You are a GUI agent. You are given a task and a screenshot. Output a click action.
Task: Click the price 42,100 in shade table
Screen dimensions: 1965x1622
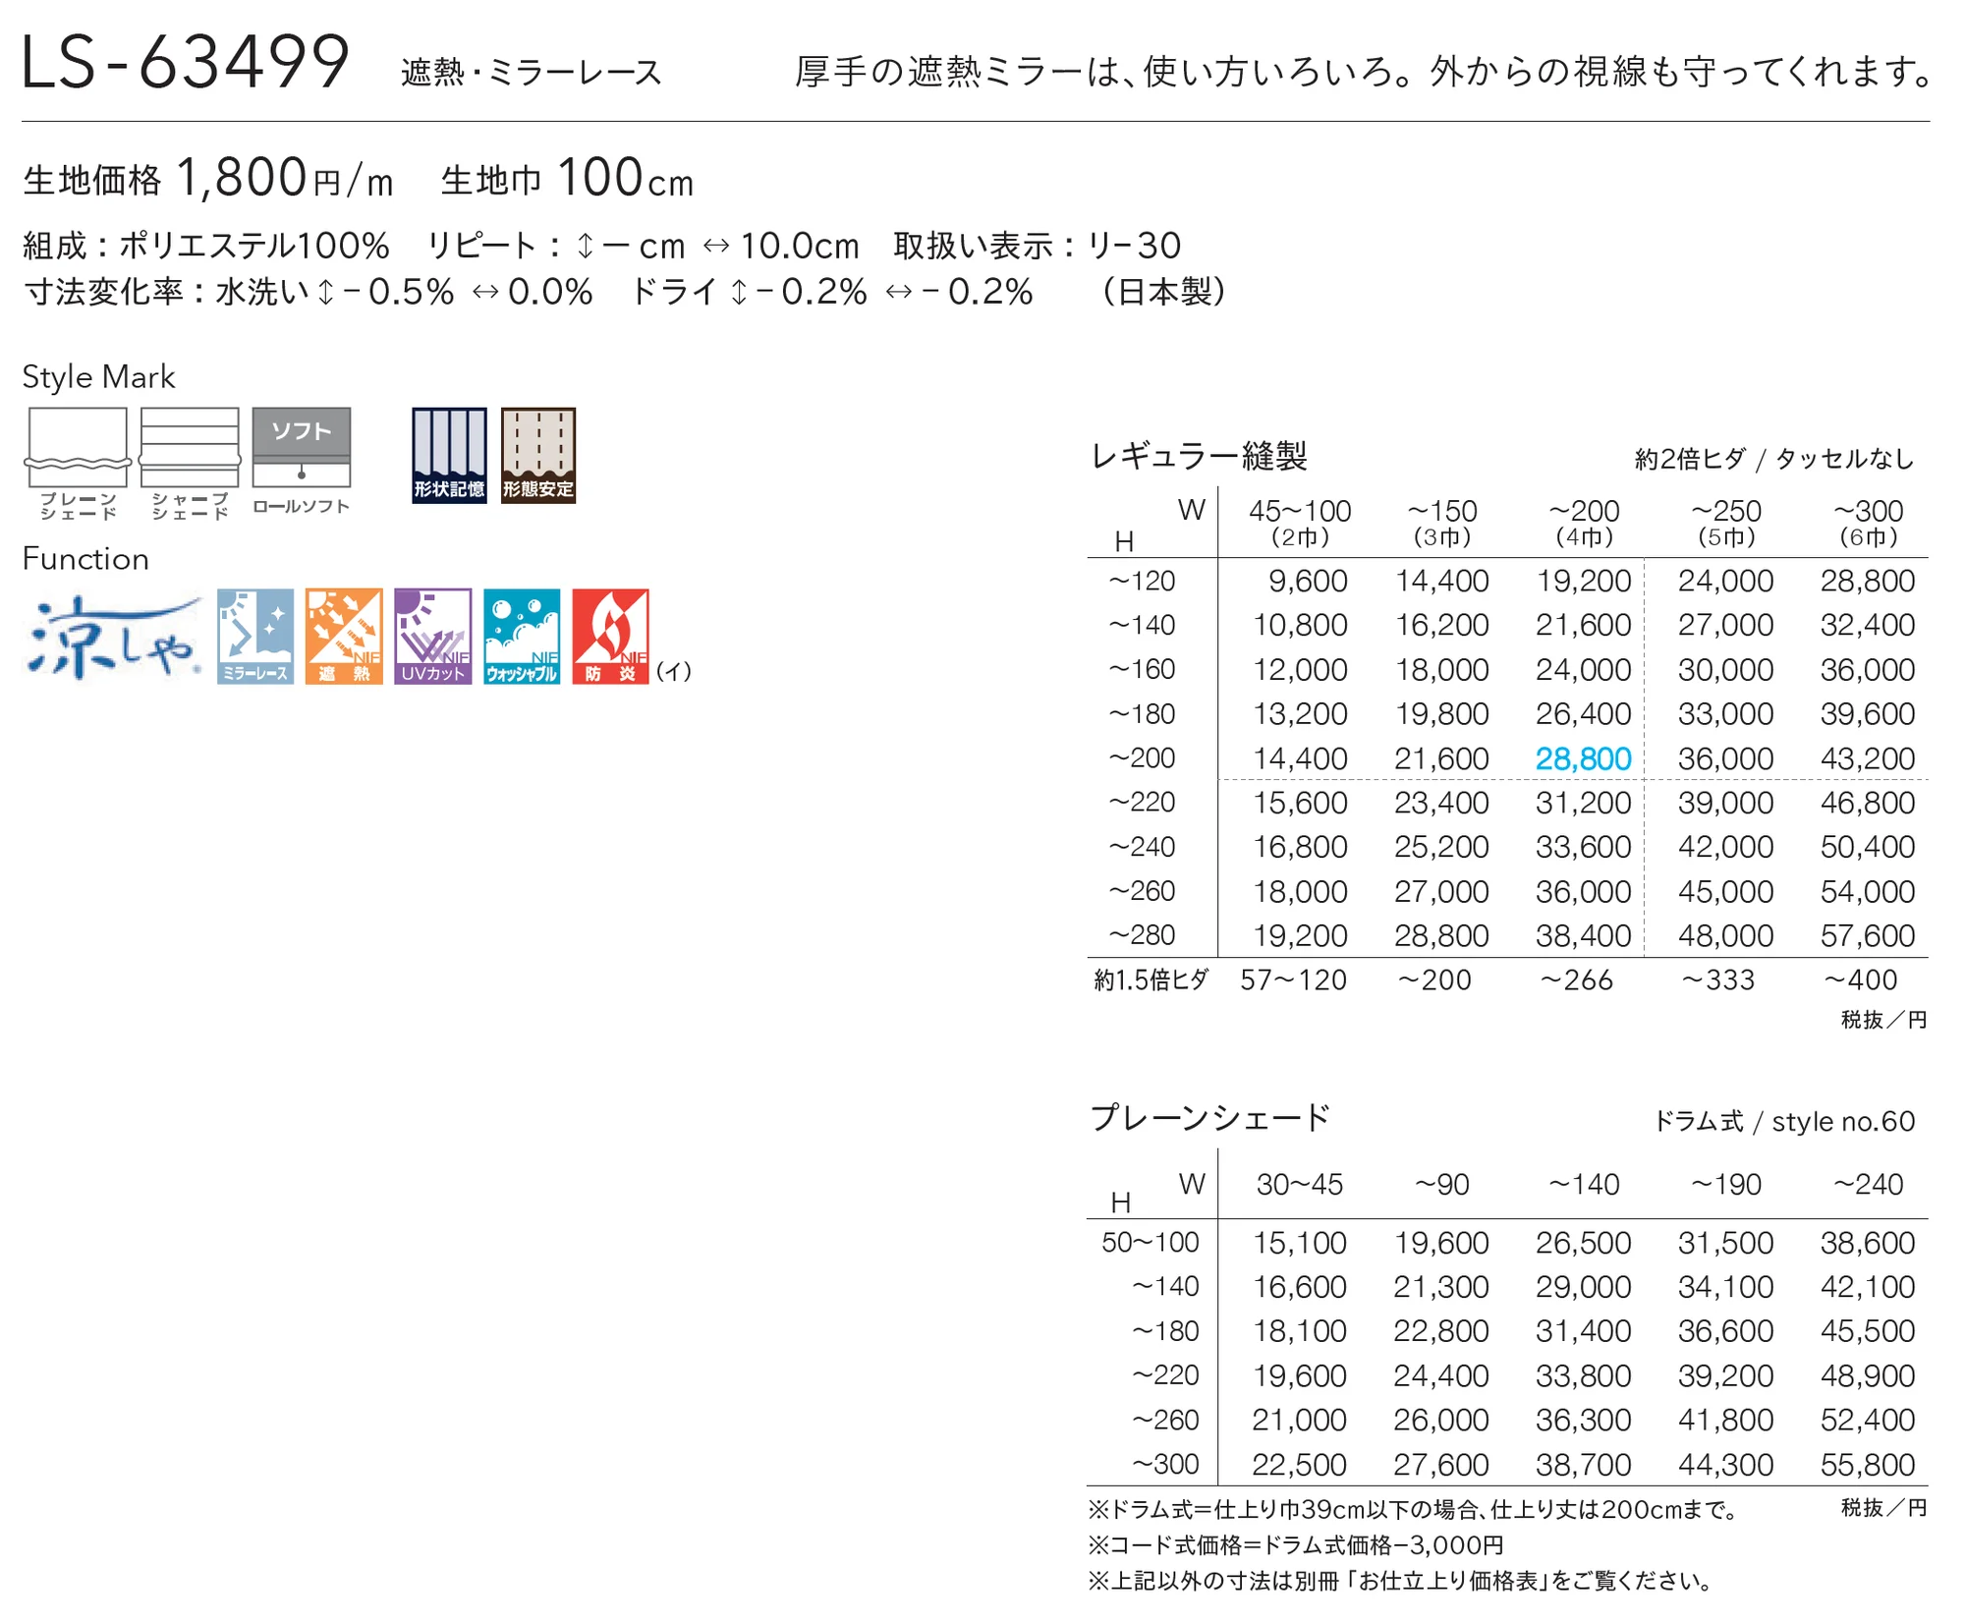click(x=1867, y=1287)
